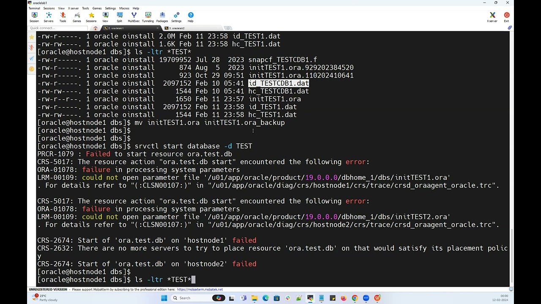Open the Settings gears icon
Image resolution: width=541 pixels, height=304 pixels.
pos(176,17)
